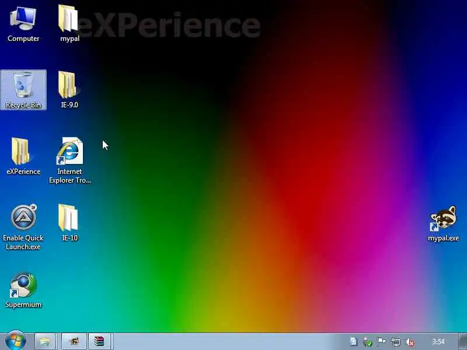Click the muted volume speaker icon
The width and height of the screenshot is (467, 350).
pos(410,342)
